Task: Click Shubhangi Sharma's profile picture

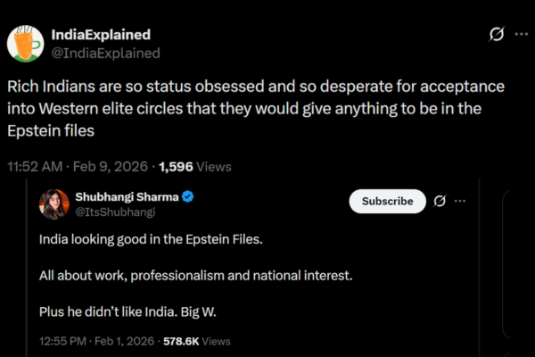Action: click(x=53, y=203)
